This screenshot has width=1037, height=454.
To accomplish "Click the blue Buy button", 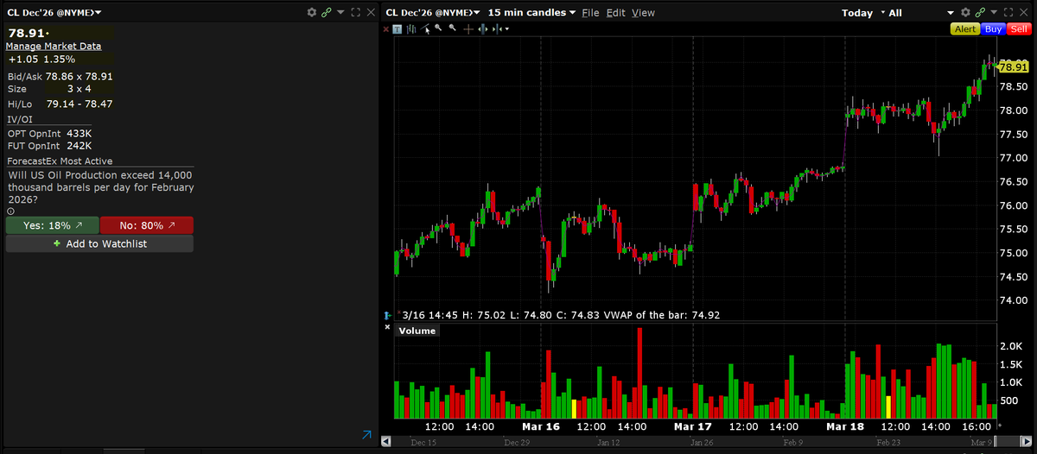I will (993, 28).
